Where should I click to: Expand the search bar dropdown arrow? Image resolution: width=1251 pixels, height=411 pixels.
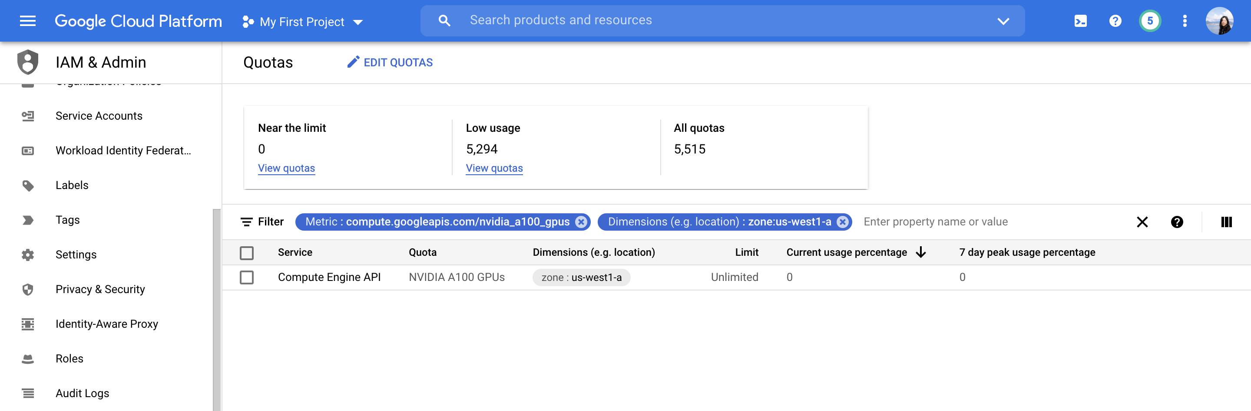1003,21
